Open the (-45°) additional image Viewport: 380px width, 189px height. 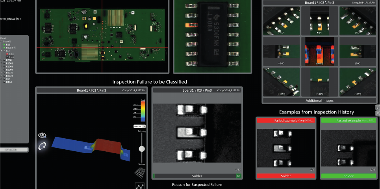tap(282, 21)
